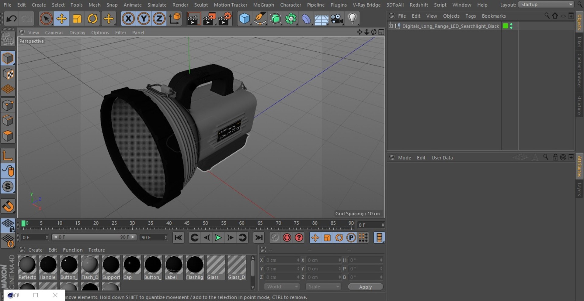Play the animation forwards
The image size is (584, 301).
(x=218, y=238)
